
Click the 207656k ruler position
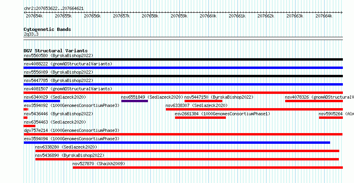(92, 16)
